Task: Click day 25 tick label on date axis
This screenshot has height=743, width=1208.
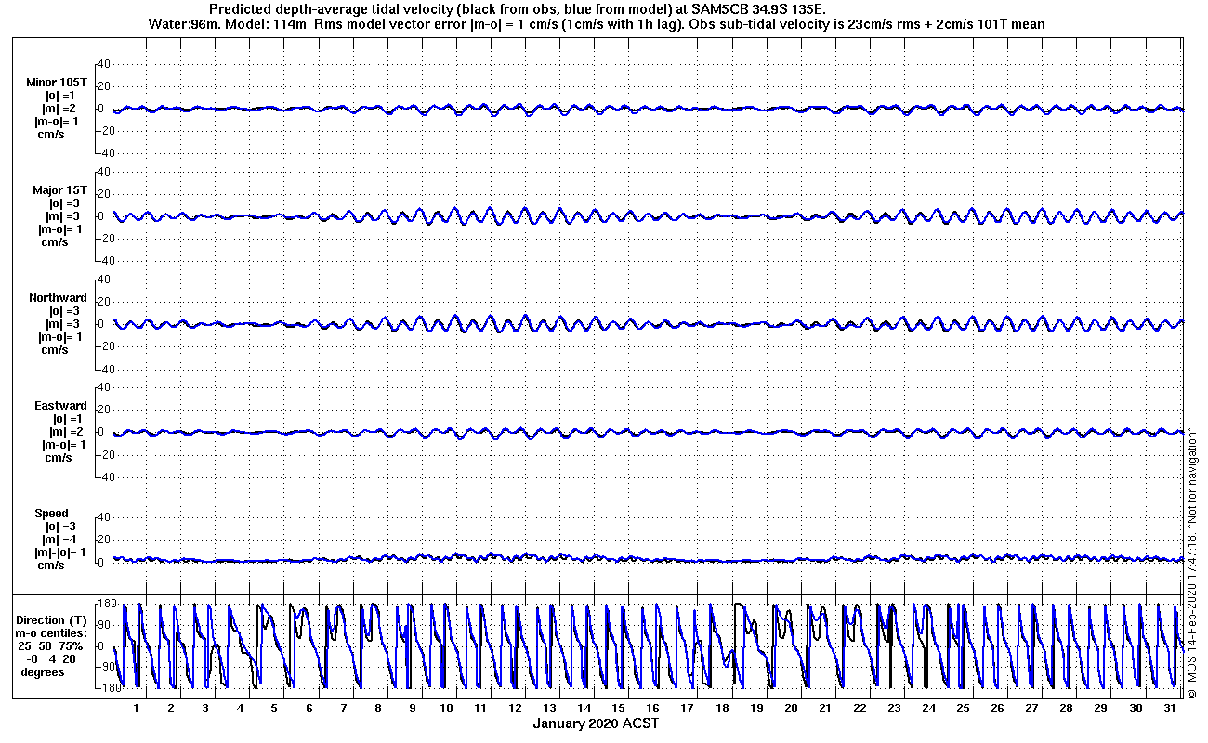Action: 962,708
